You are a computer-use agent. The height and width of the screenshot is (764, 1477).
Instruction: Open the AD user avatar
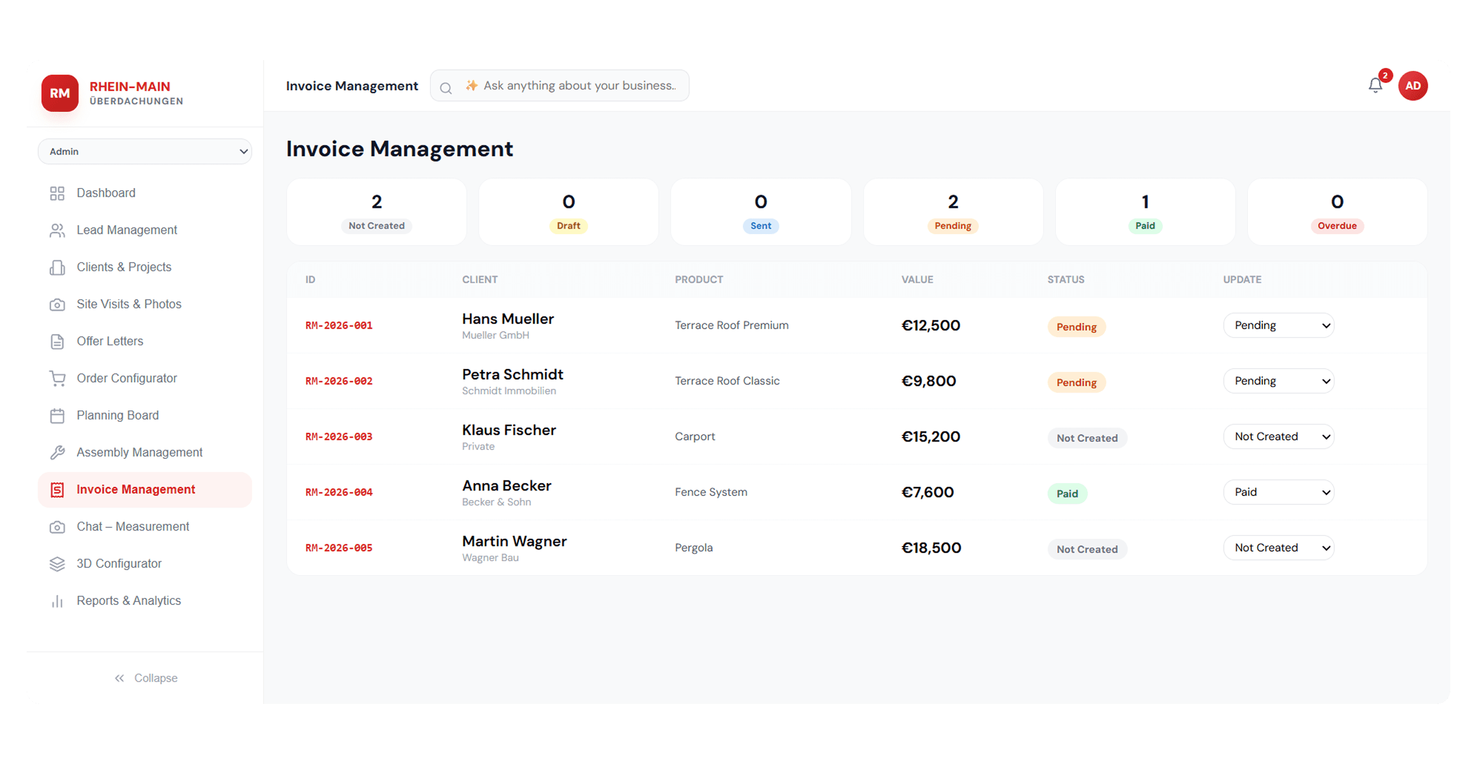click(1413, 86)
